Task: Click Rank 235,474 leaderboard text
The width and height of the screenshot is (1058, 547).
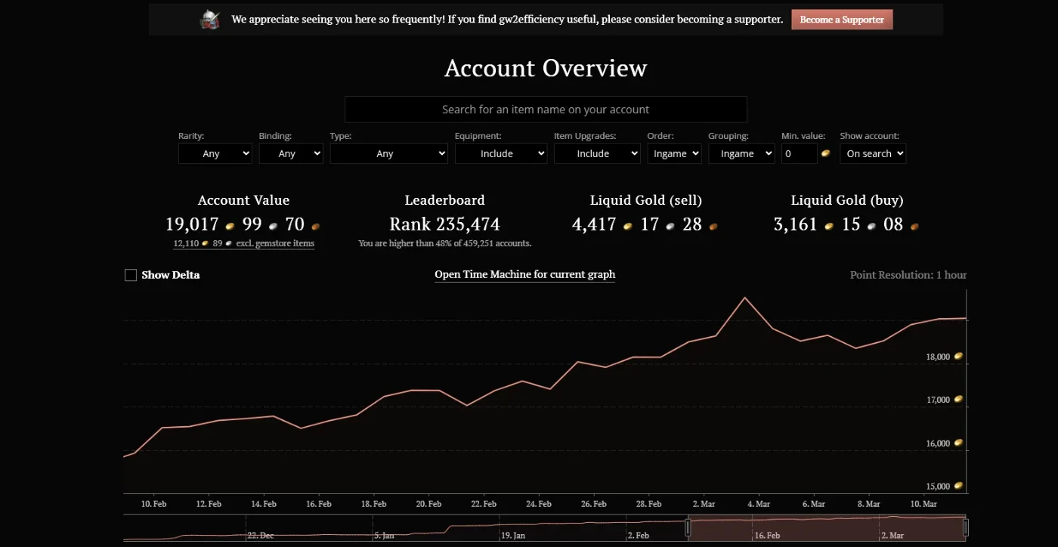Action: (x=444, y=224)
